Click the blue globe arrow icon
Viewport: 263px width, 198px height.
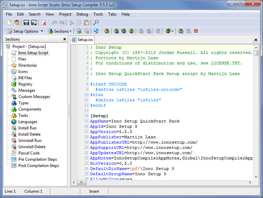[x=96, y=31]
